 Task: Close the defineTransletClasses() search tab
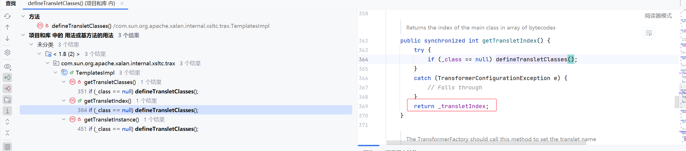pos(122,3)
